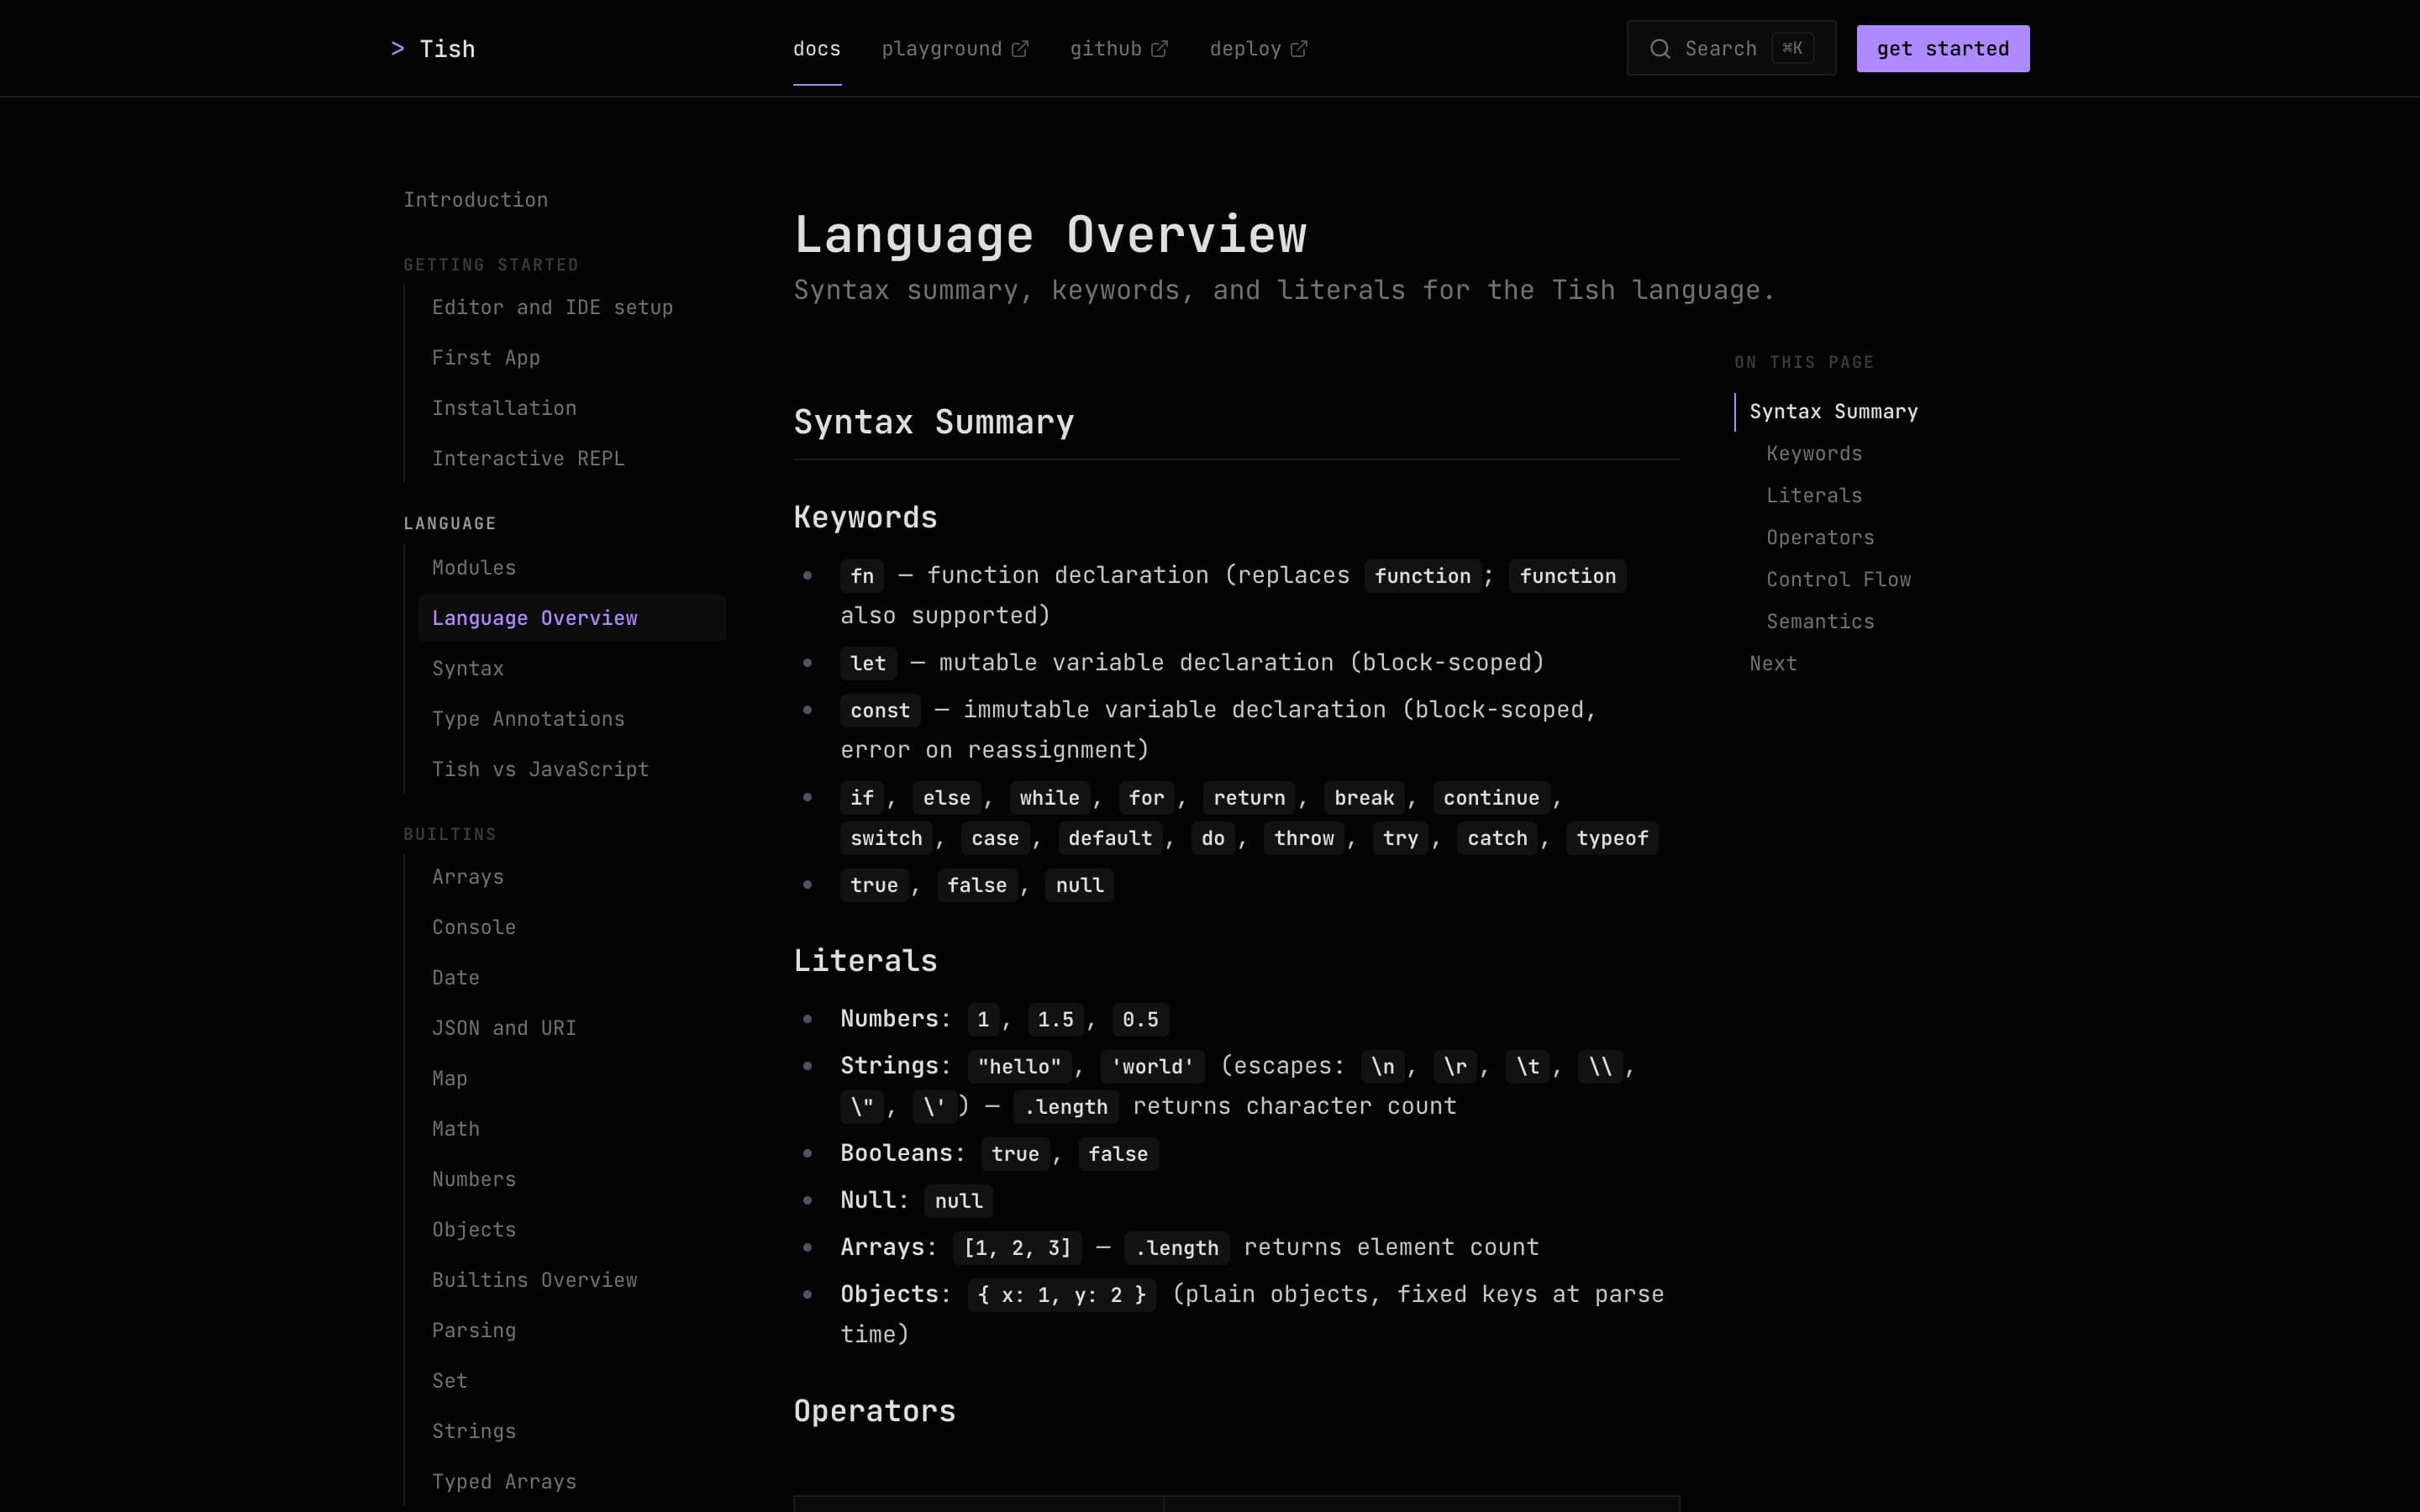Jump to Next in page outline
This screenshot has width=2420, height=1512.
(1773, 664)
